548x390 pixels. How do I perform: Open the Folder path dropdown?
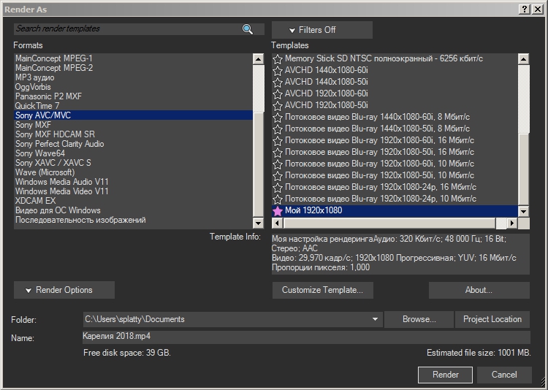pyautogui.click(x=375, y=319)
